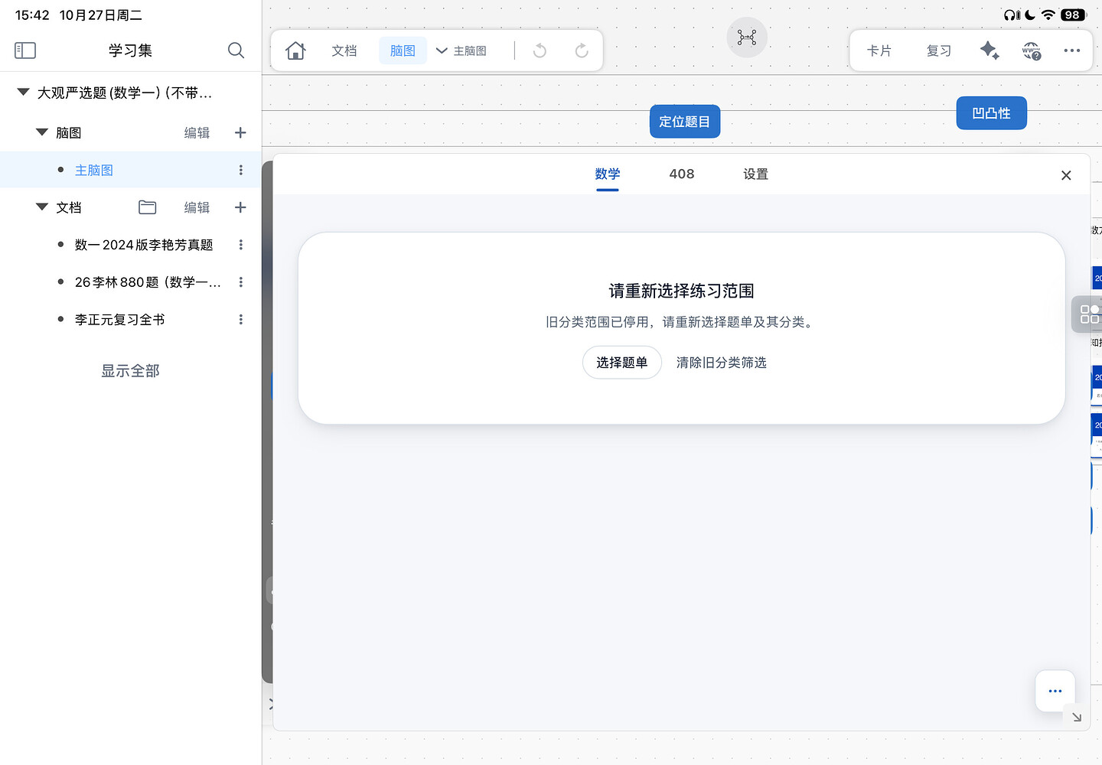The height and width of the screenshot is (765, 1102).
Task: Open options for 数一2024版李艳芳真题
Action: click(x=241, y=245)
